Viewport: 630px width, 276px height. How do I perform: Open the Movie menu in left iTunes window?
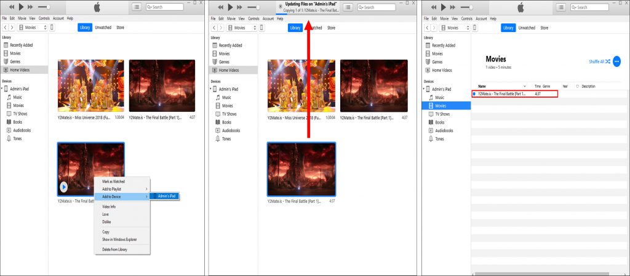tap(22, 18)
